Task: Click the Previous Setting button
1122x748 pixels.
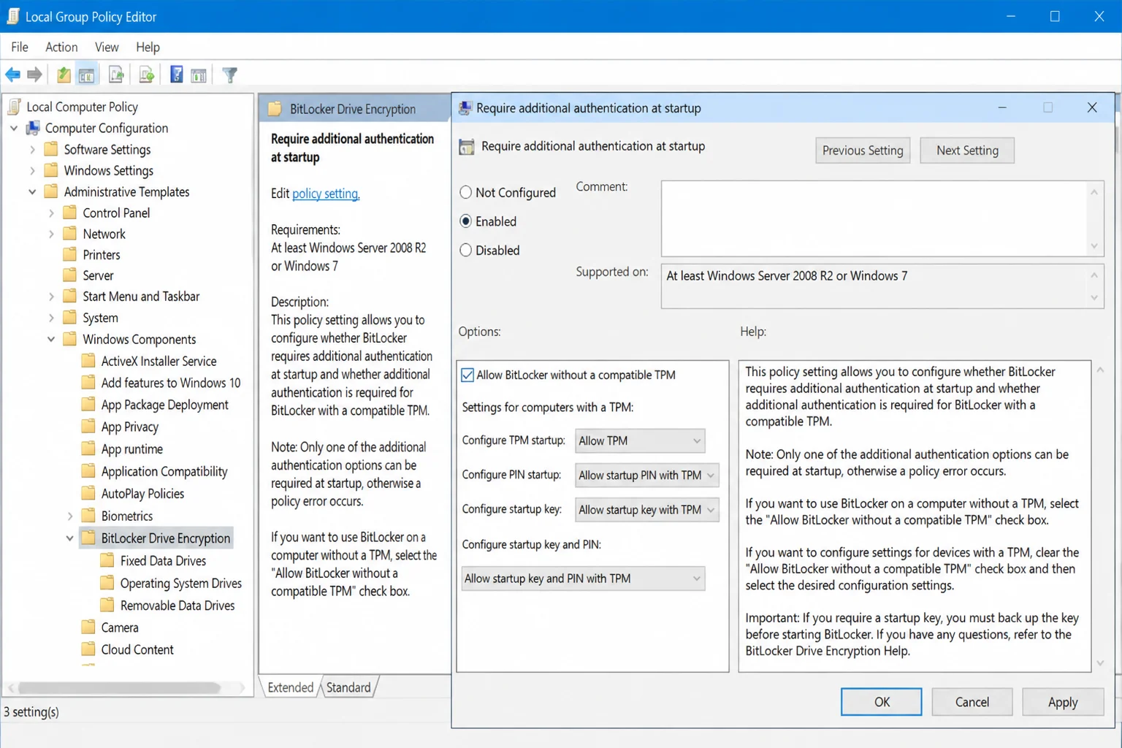Action: (x=863, y=150)
